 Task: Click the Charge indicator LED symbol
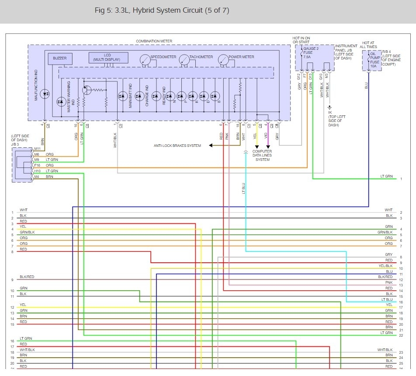point(139,96)
